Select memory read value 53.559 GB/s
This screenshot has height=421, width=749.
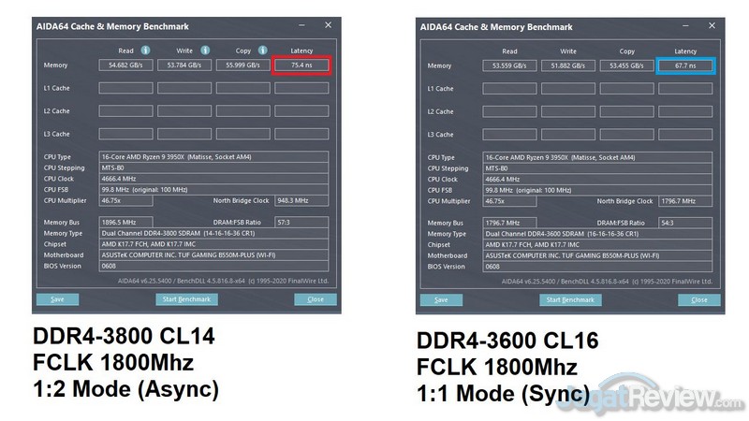pyautogui.click(x=509, y=65)
